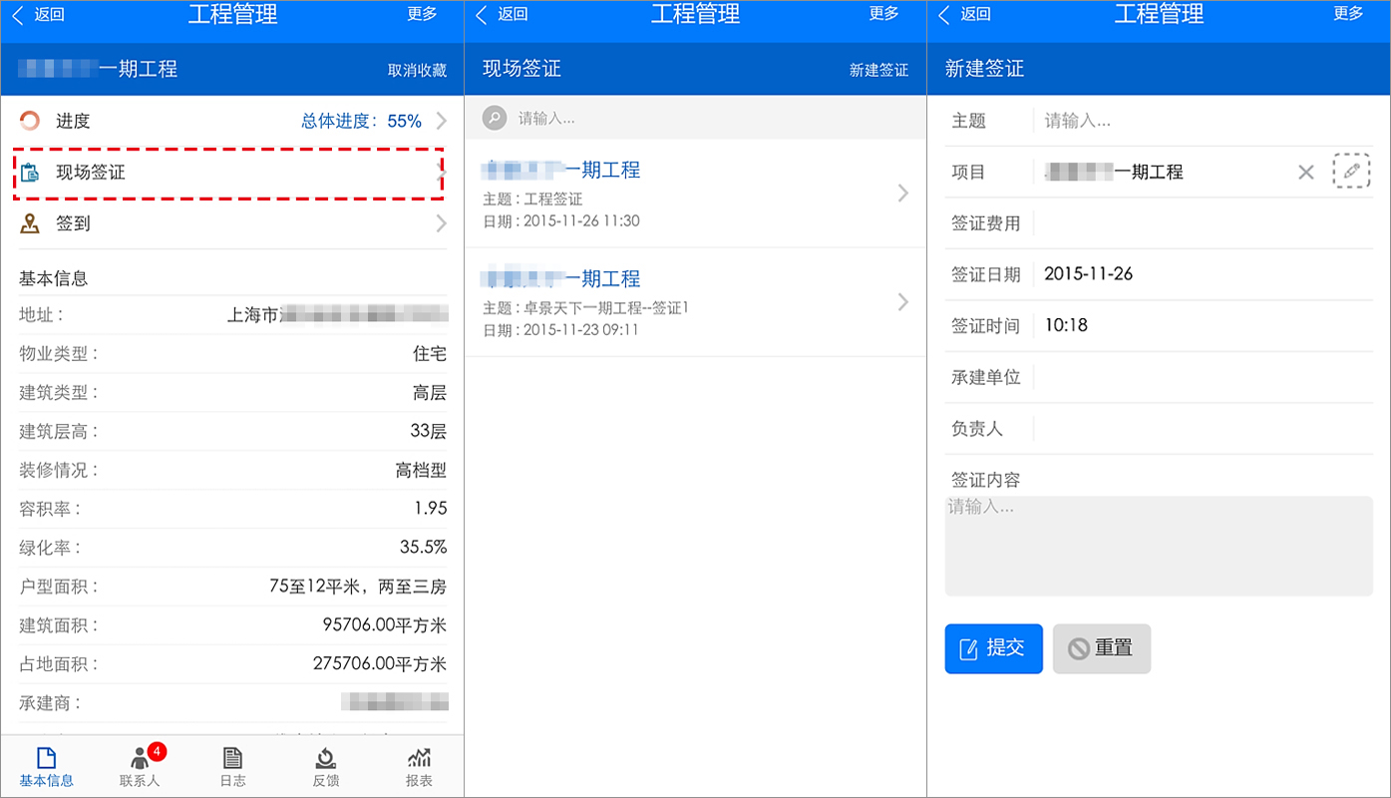Focus the 承建单位 input field
The image size is (1391, 798).
pos(1204,377)
